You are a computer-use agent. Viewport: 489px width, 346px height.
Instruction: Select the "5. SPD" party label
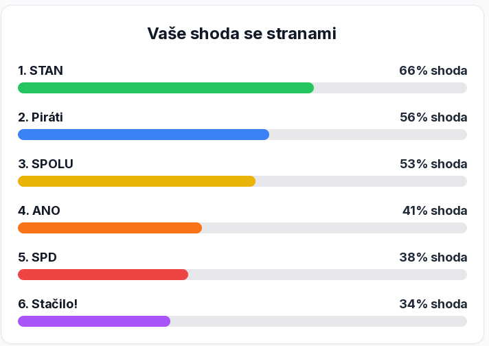37,257
